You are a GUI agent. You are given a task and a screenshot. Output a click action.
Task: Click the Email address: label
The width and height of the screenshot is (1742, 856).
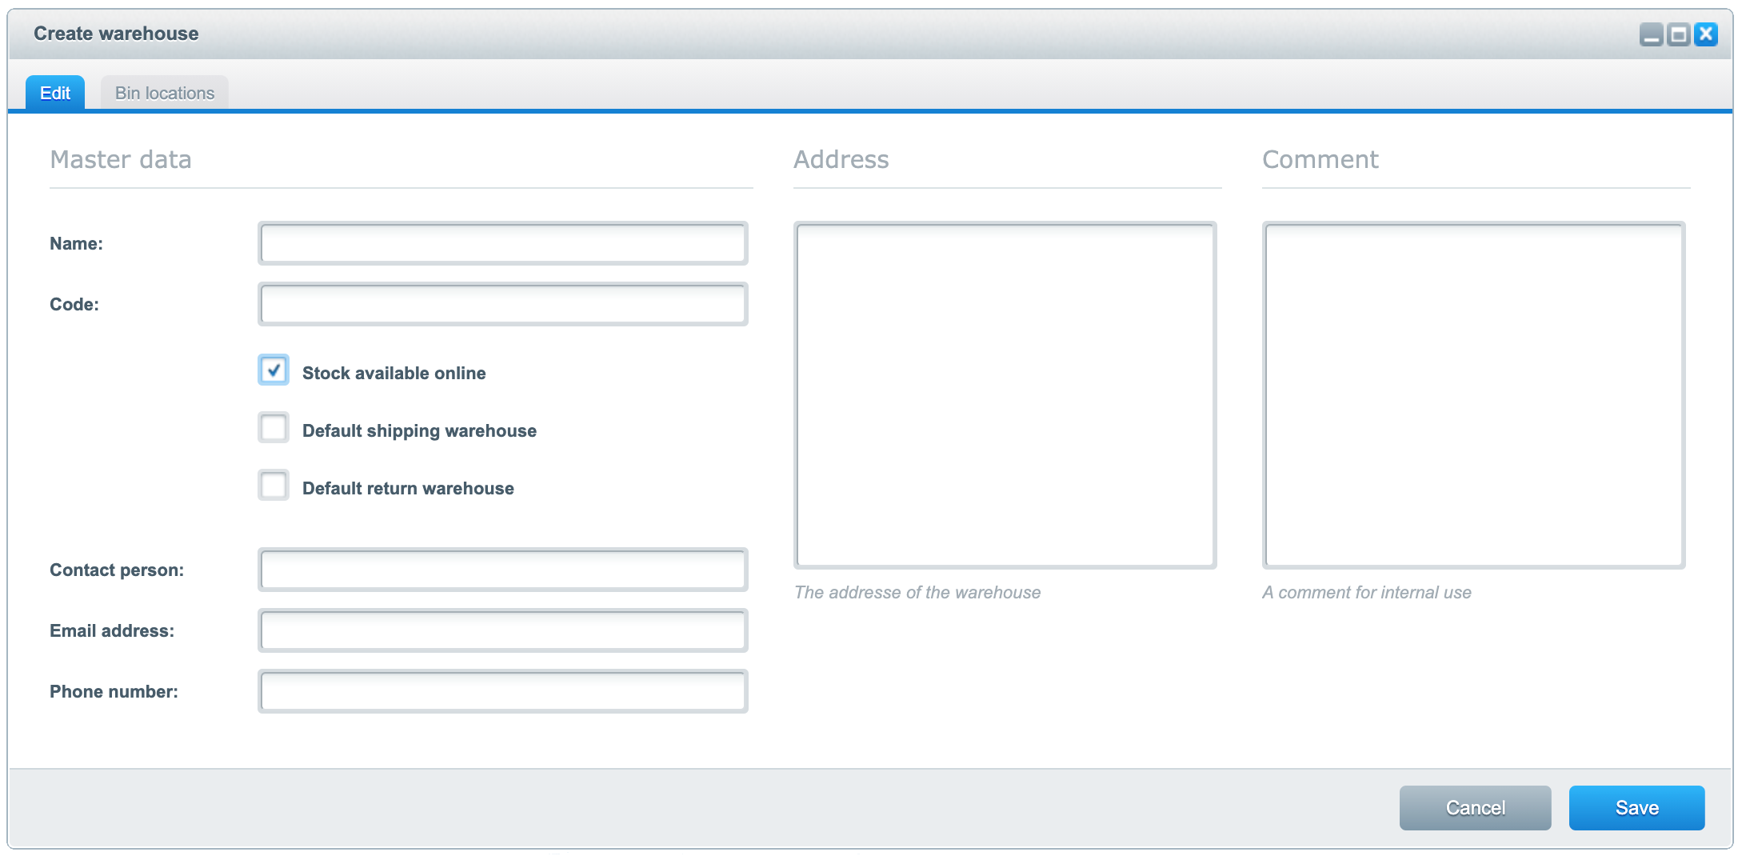pyautogui.click(x=112, y=631)
